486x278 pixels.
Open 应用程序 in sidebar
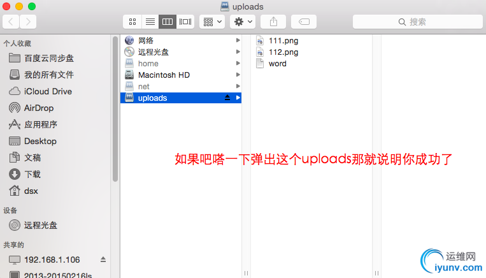click(x=33, y=124)
